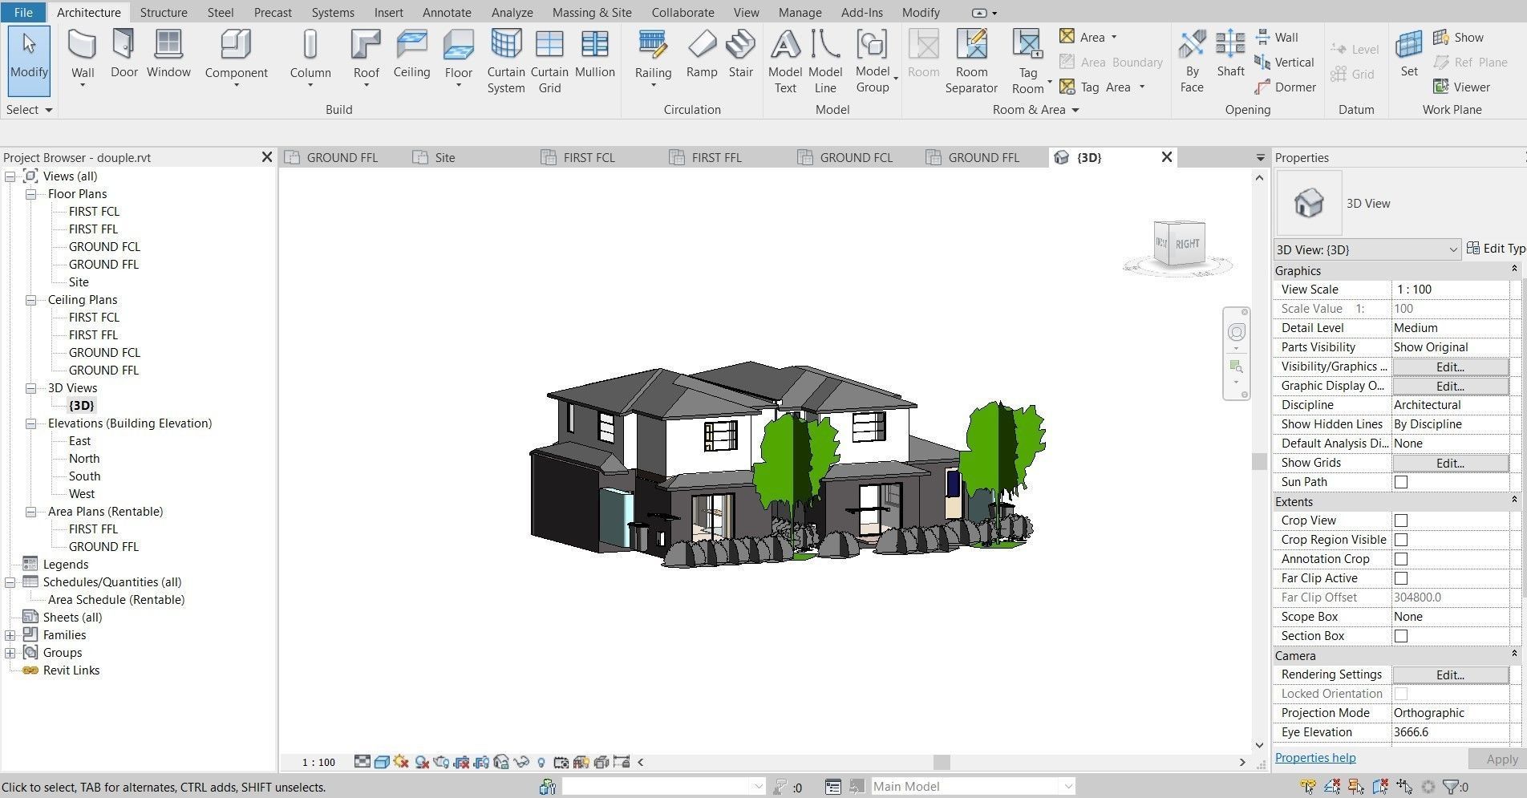The image size is (1527, 798).
Task: Create opening By Face
Action: click(x=1192, y=62)
